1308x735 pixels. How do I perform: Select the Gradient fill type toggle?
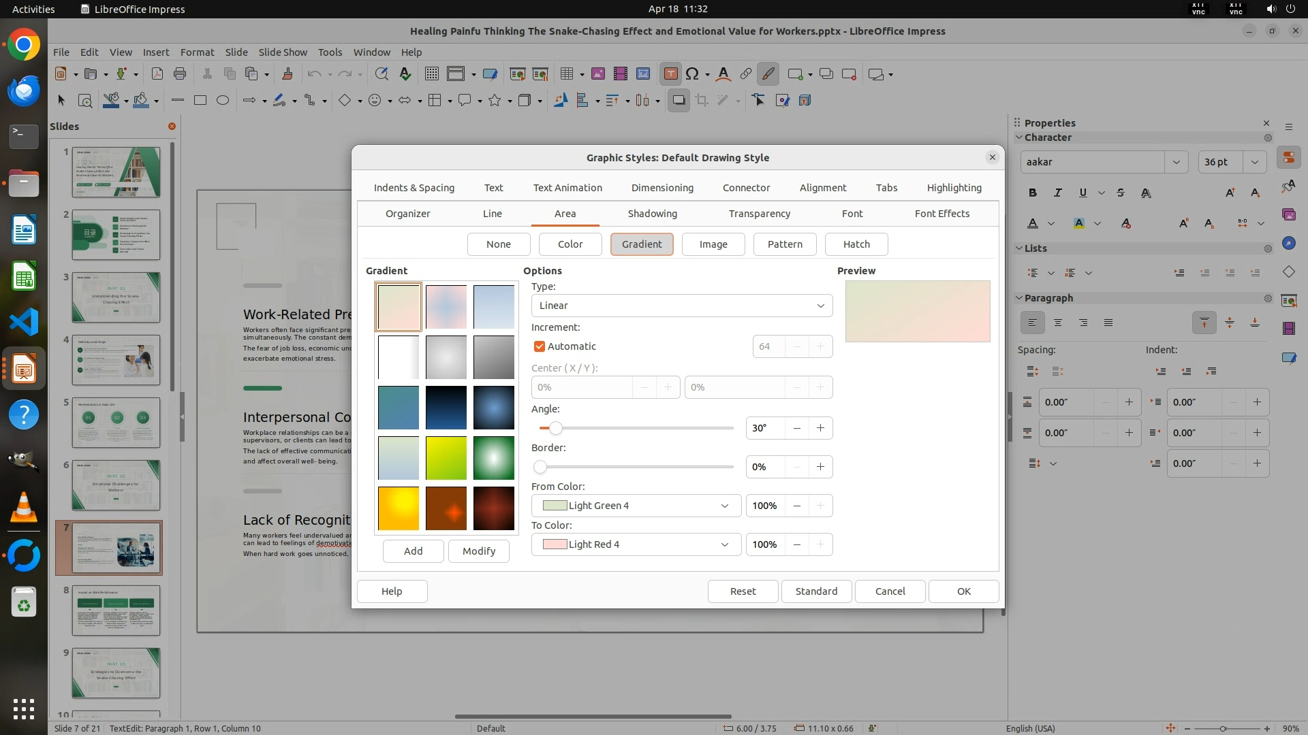(x=641, y=244)
